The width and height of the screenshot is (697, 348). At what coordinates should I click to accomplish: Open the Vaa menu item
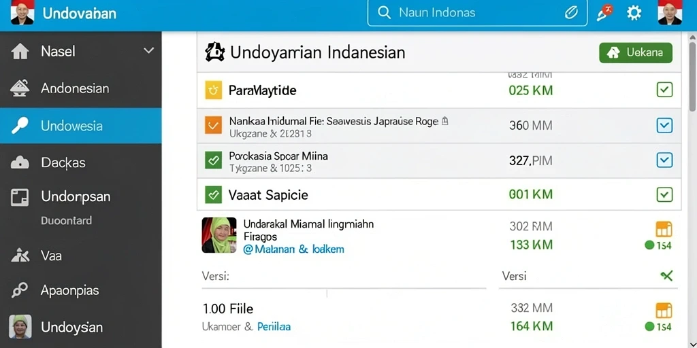(x=80, y=256)
